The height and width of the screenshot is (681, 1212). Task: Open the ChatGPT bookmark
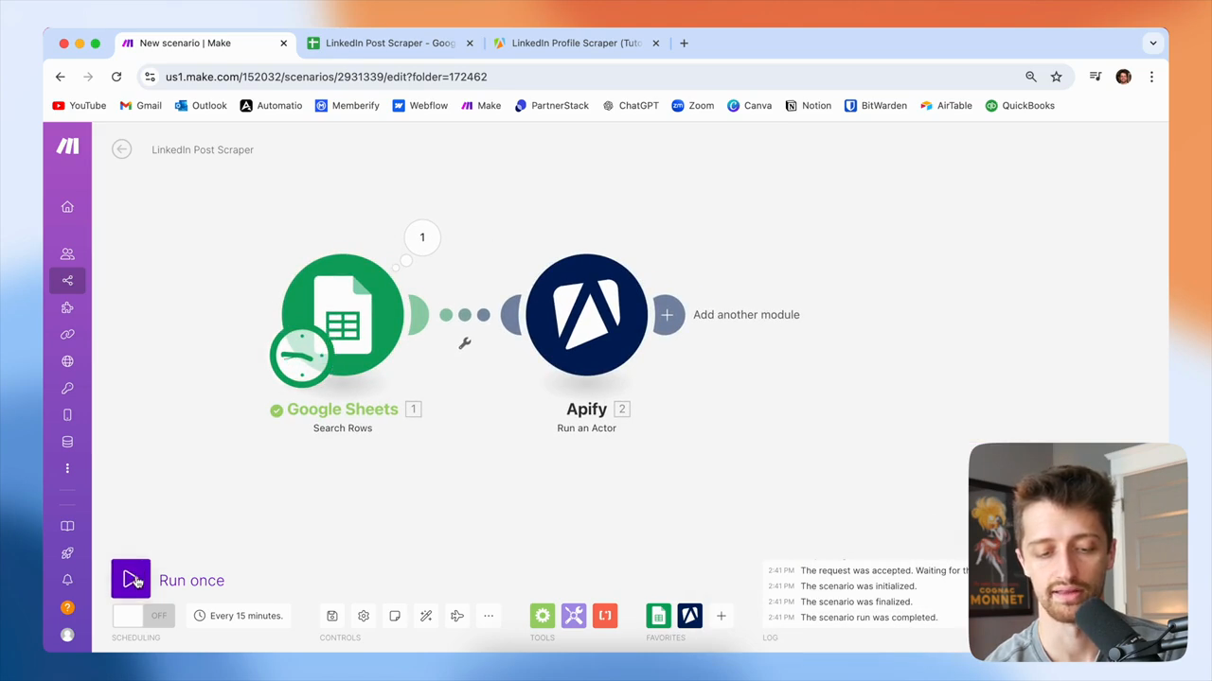631,106
